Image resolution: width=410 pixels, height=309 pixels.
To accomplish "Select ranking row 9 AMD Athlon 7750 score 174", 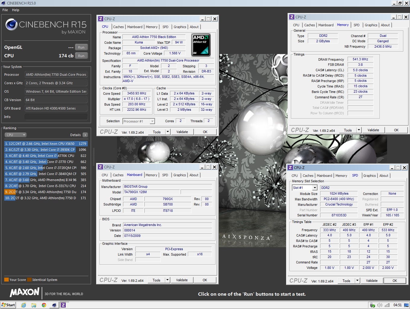I will pyautogui.click(x=46, y=192).
